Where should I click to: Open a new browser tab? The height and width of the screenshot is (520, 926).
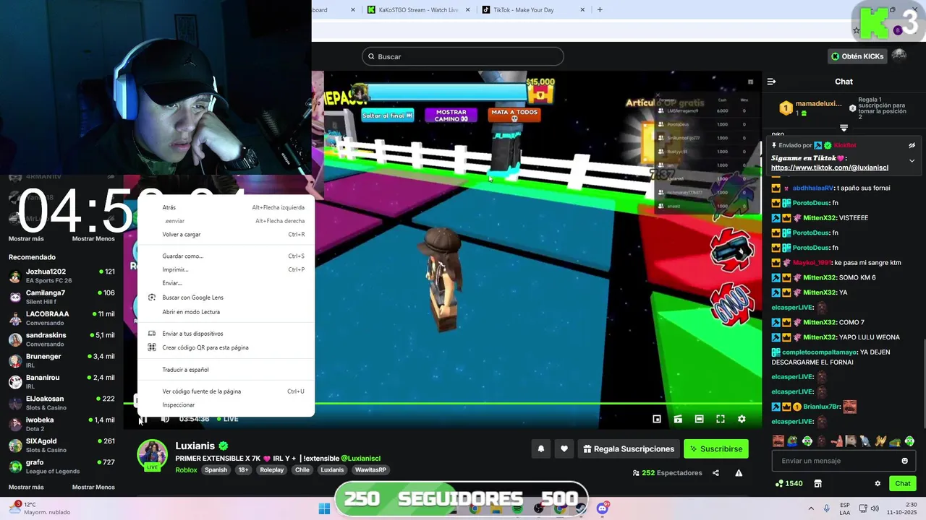pos(600,10)
